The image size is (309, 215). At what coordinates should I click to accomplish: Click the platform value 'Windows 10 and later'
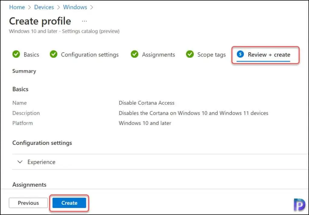[x=145, y=123]
